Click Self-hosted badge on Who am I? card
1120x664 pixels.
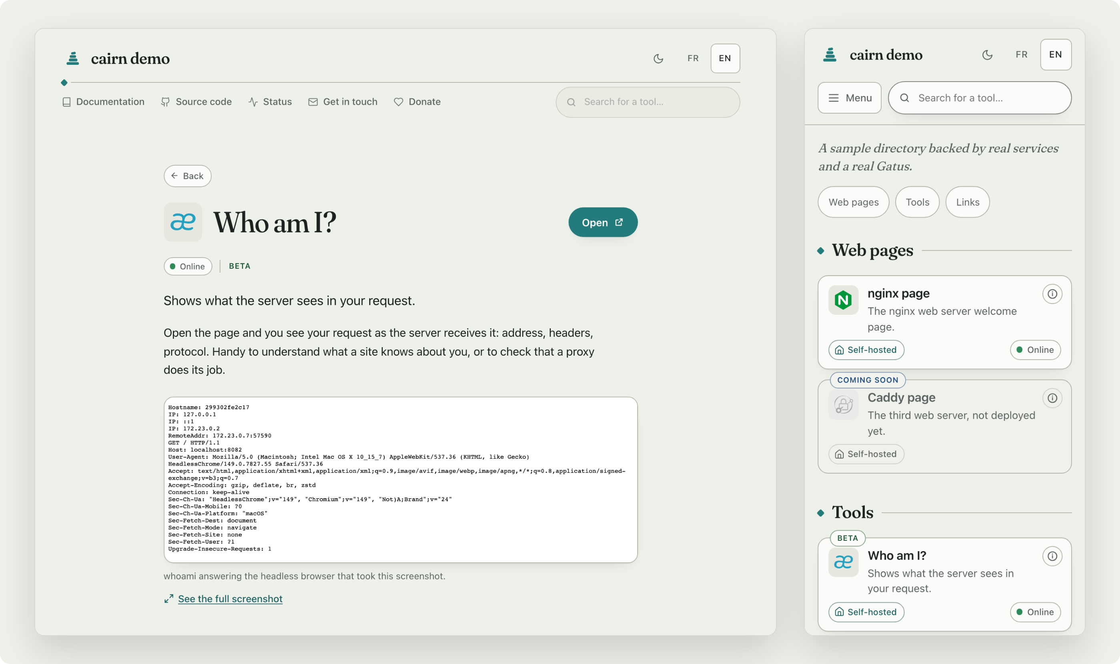(866, 612)
